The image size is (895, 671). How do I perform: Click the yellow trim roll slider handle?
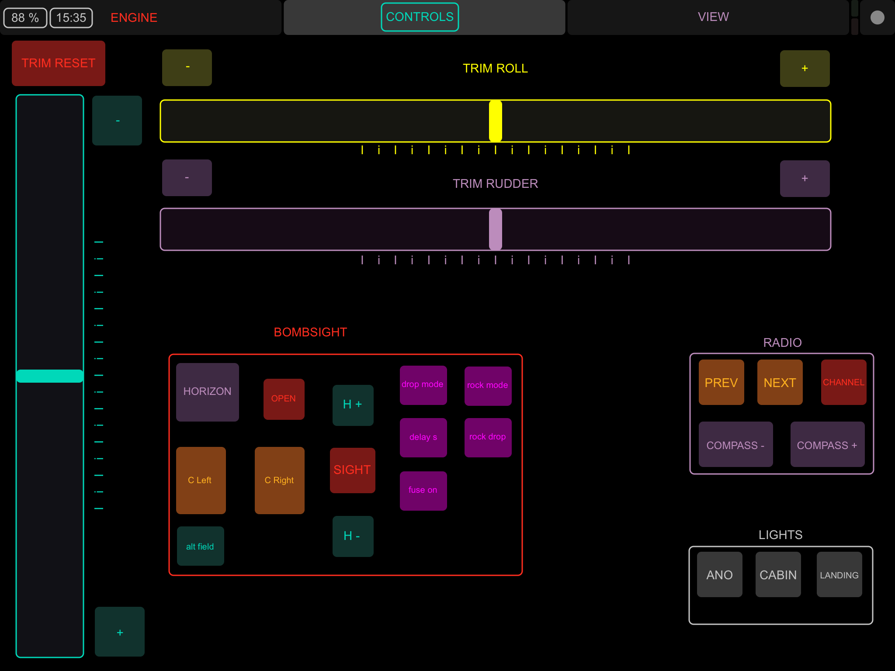(x=495, y=121)
